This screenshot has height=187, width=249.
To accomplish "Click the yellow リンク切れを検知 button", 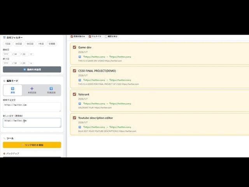I will click(x=32, y=145).
